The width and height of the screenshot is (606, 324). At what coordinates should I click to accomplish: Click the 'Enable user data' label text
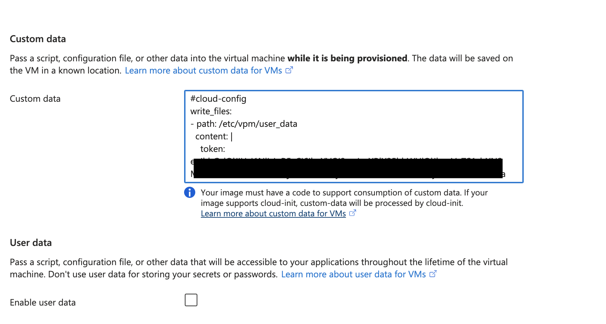coord(43,302)
